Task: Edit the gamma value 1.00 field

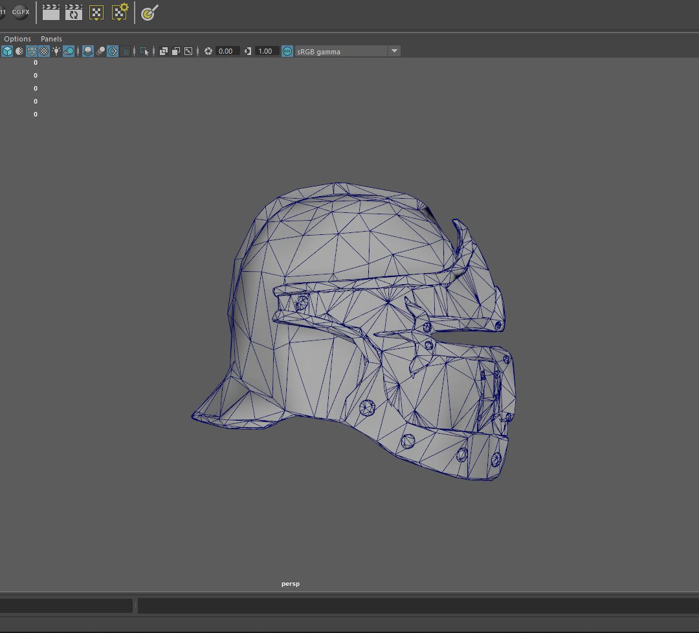Action: [267, 51]
